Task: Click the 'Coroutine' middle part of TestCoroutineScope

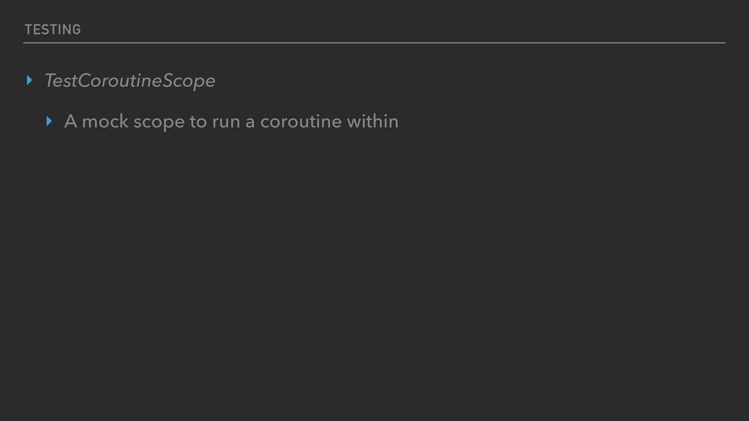Action: click(120, 81)
